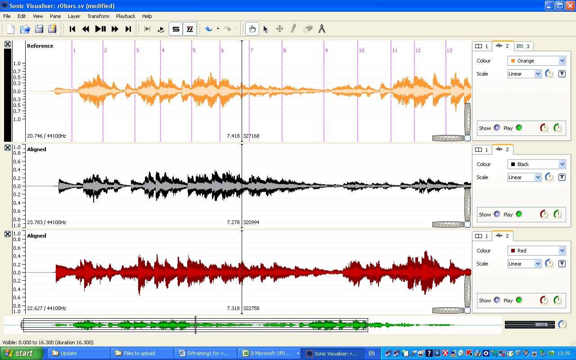The width and height of the screenshot is (576, 360).
Task: Click the rewind double-arrow button
Action: [x=86, y=29]
